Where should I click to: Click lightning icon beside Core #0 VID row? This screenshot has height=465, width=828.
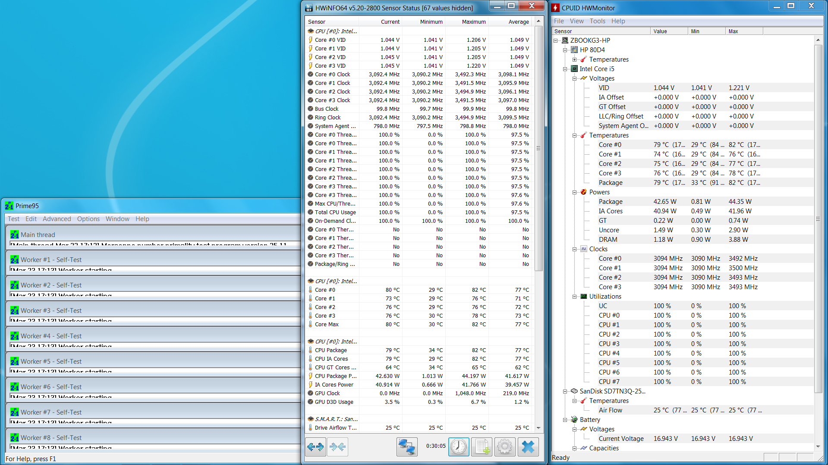point(310,40)
